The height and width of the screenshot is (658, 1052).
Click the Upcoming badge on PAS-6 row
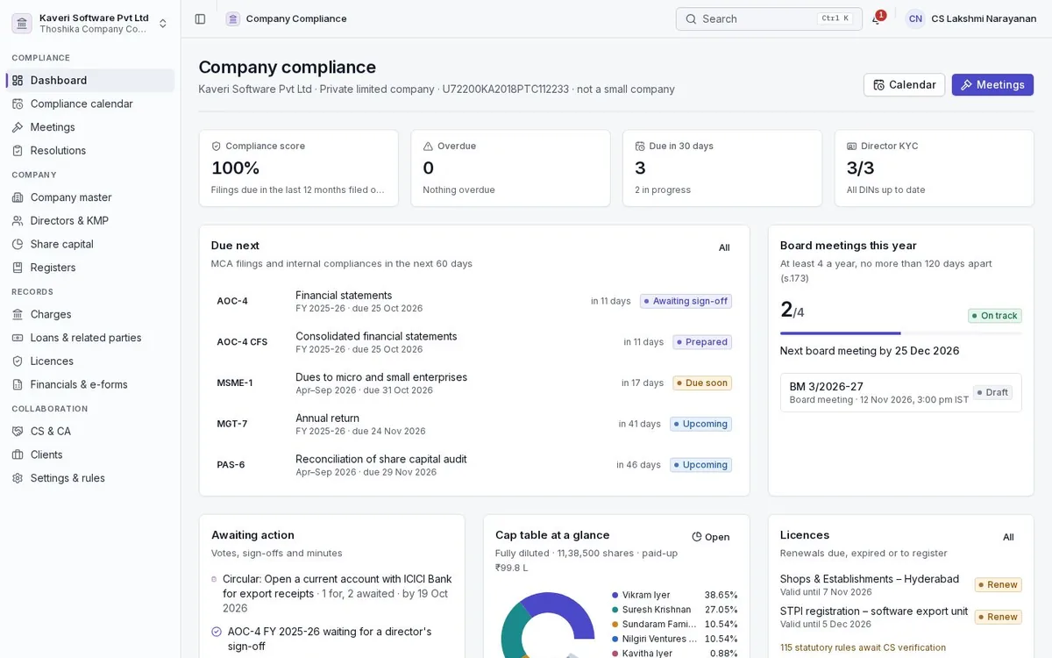[700, 465]
